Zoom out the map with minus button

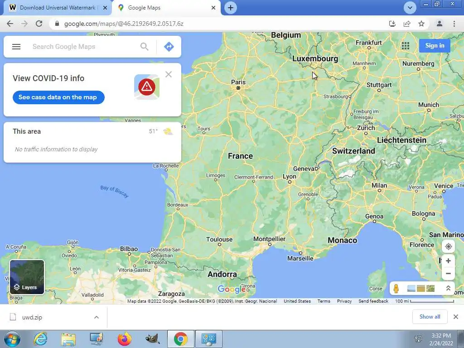point(448,273)
